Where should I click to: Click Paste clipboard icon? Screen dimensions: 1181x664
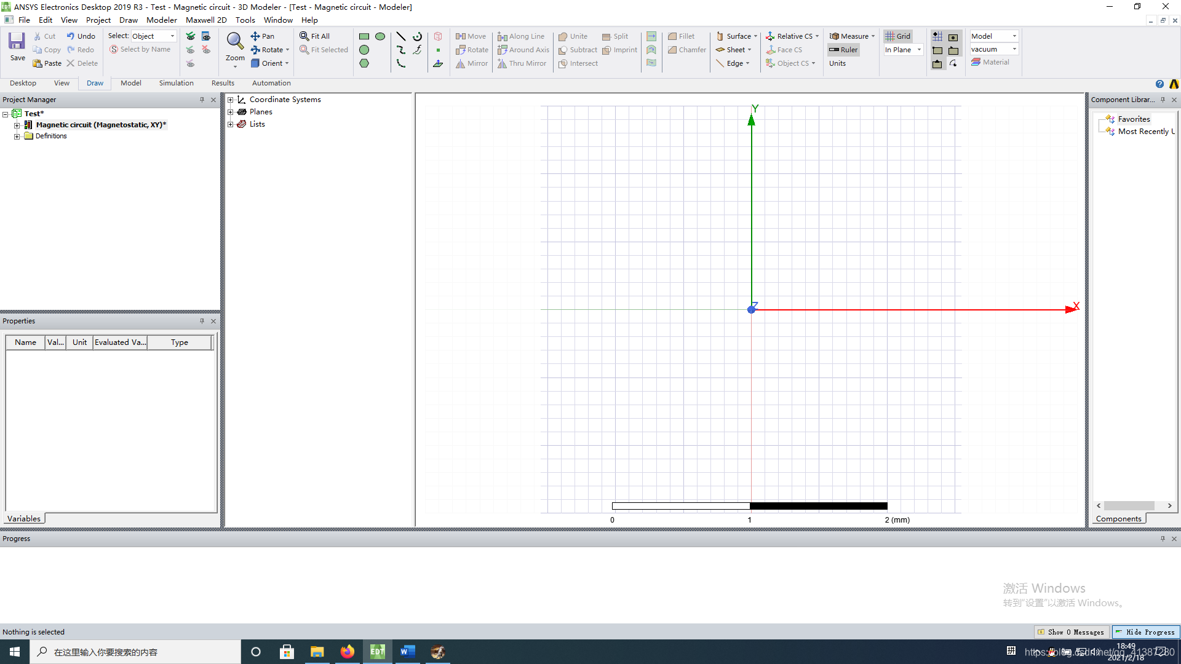pyautogui.click(x=38, y=63)
